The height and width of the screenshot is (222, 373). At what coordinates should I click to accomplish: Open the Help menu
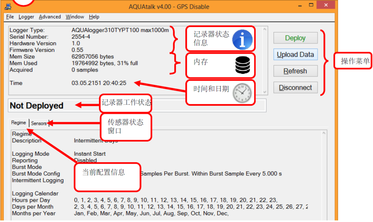94,17
